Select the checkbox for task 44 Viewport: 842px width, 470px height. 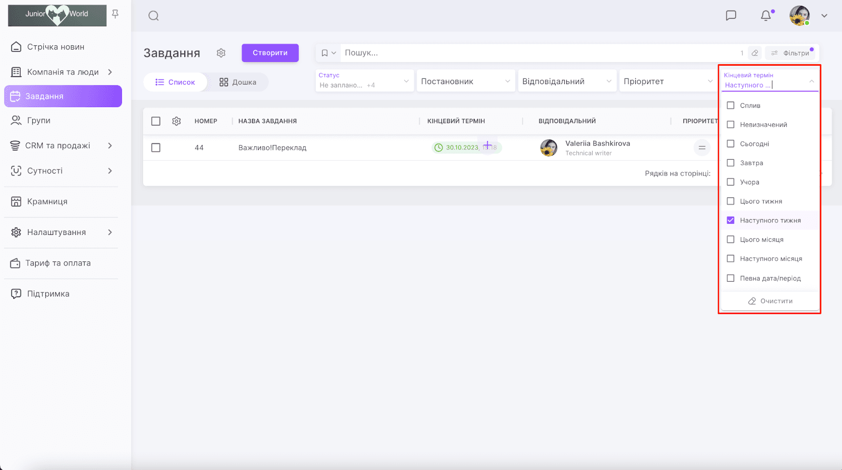coord(156,148)
